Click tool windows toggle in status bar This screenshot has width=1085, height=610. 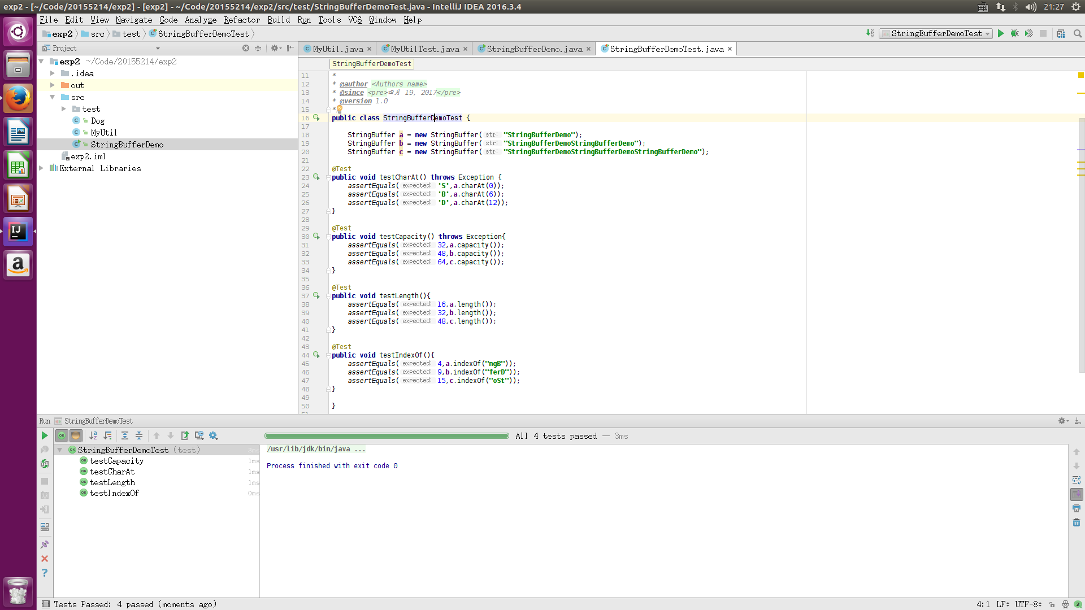pyautogui.click(x=46, y=604)
